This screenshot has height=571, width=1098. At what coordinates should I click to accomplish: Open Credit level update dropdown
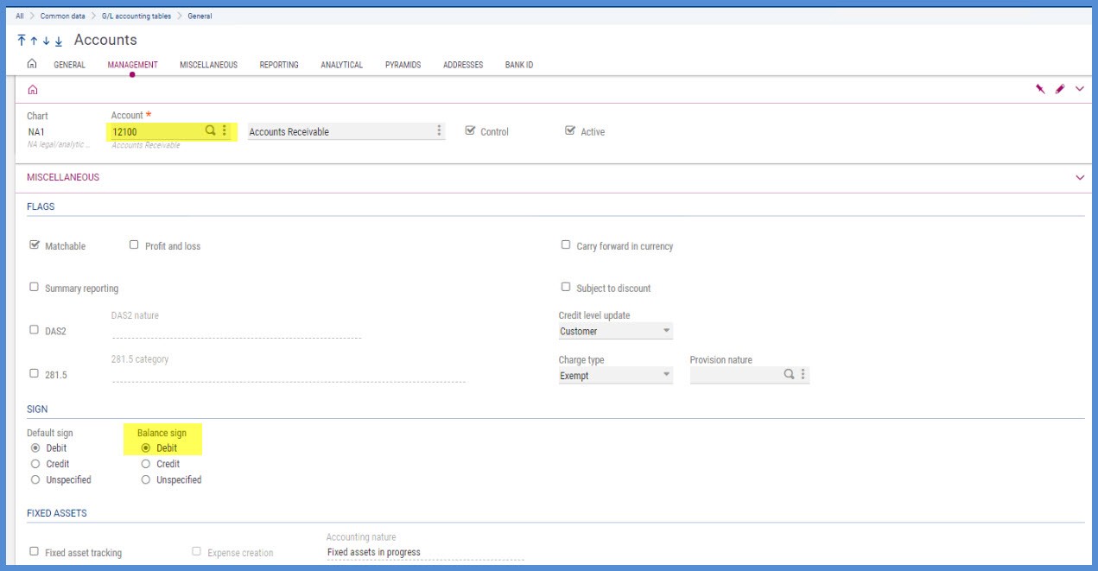[615, 331]
